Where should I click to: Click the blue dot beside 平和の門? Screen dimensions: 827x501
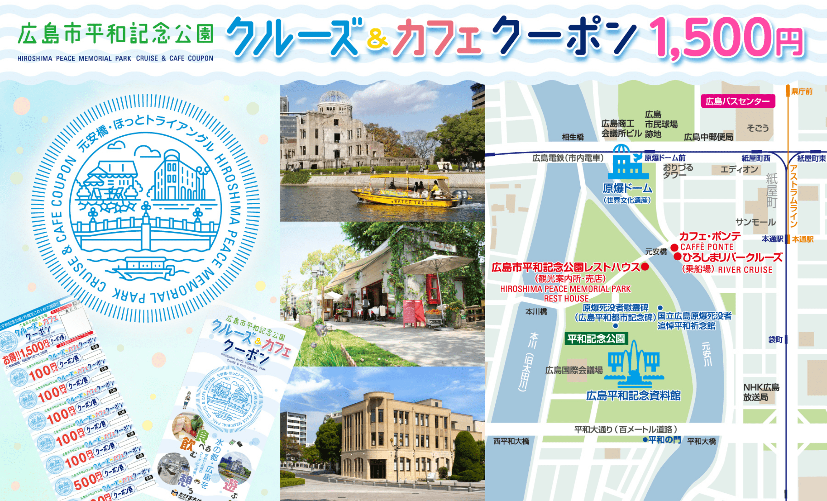click(x=645, y=440)
